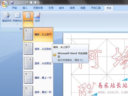The width and height of the screenshot is (128, 96).
Task: Open the 页面布局 tab
Action: [x=38, y=8]
